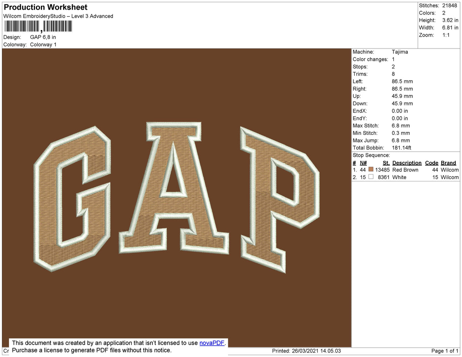Open the Colorway 1 selector
This screenshot has height=357, width=462.
pyautogui.click(x=43, y=44)
